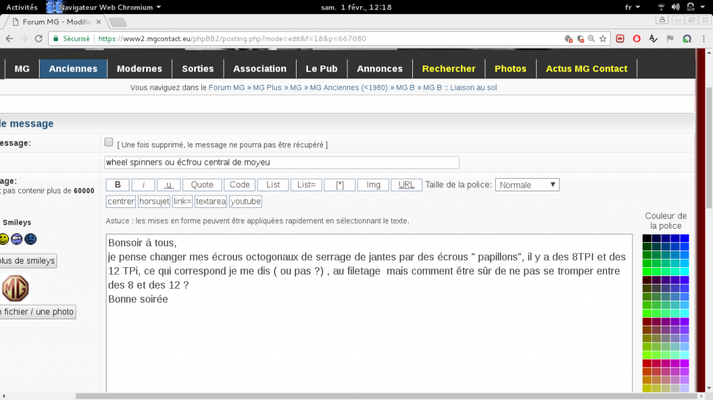Click the horsujet formatting button
The width and height of the screenshot is (713, 400).
coord(154,201)
